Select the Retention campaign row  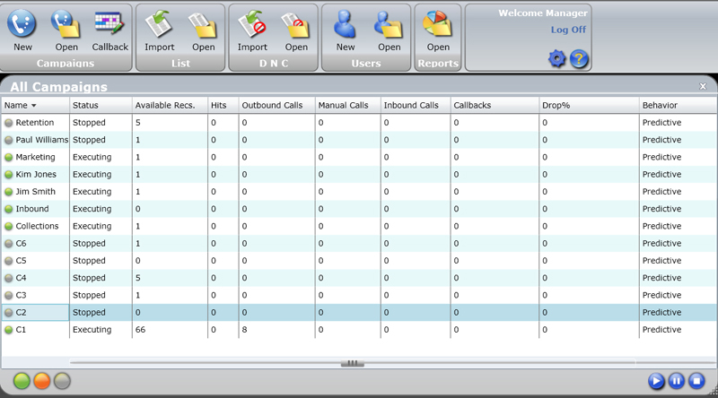point(359,123)
